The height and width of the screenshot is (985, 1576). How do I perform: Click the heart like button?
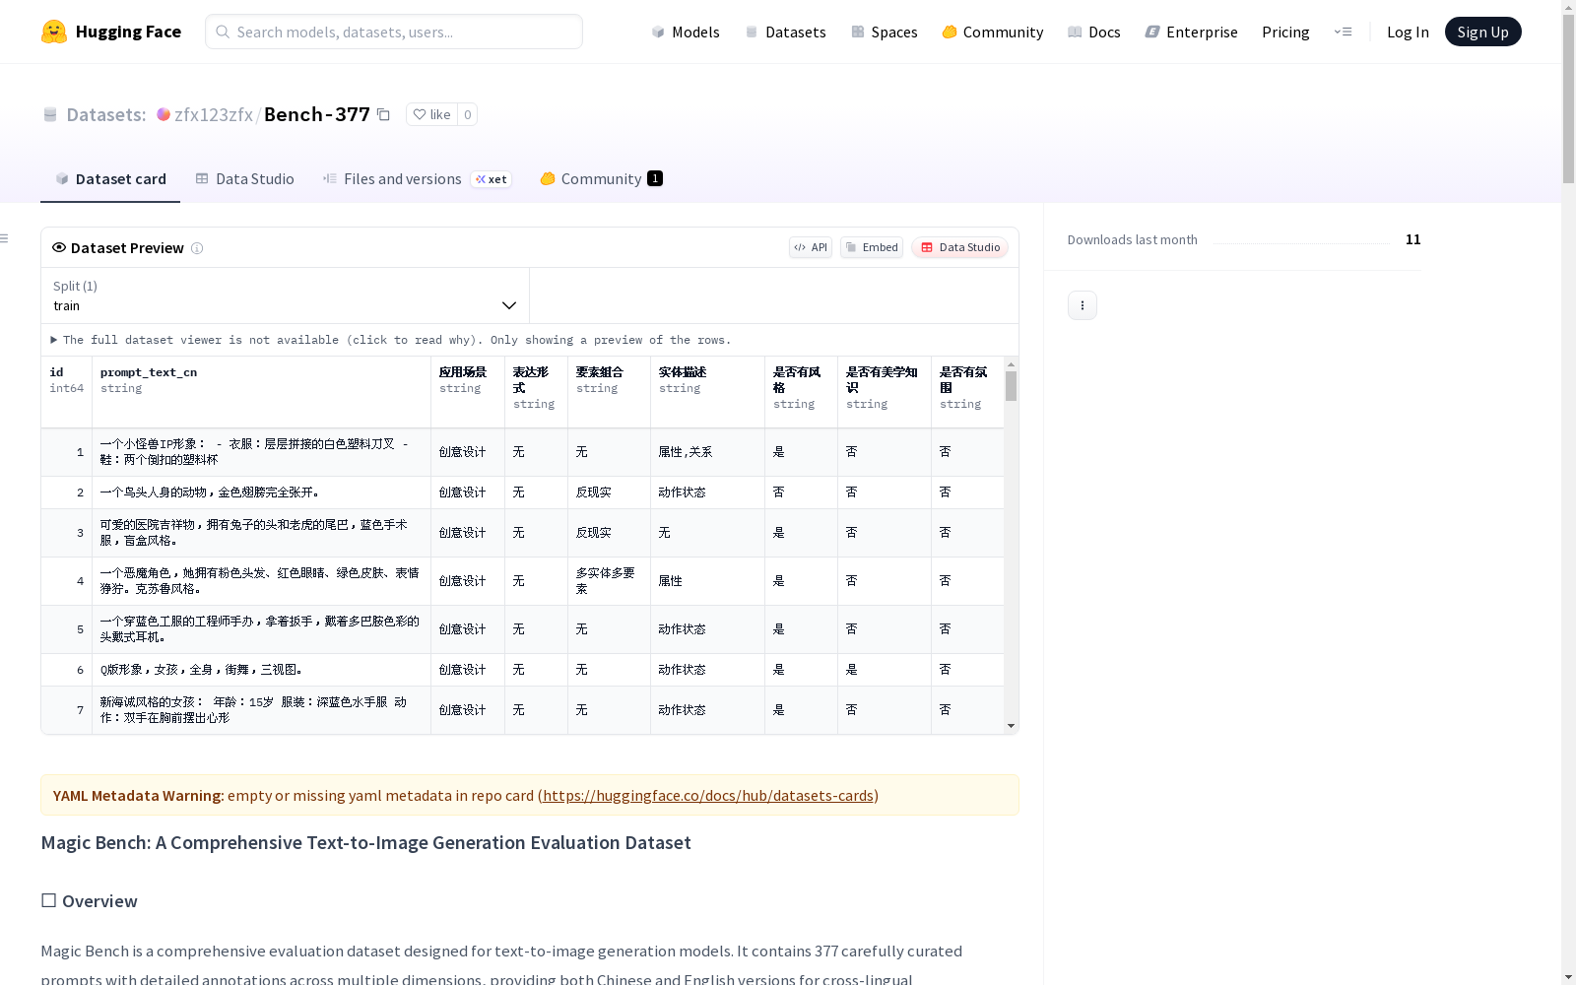431,114
